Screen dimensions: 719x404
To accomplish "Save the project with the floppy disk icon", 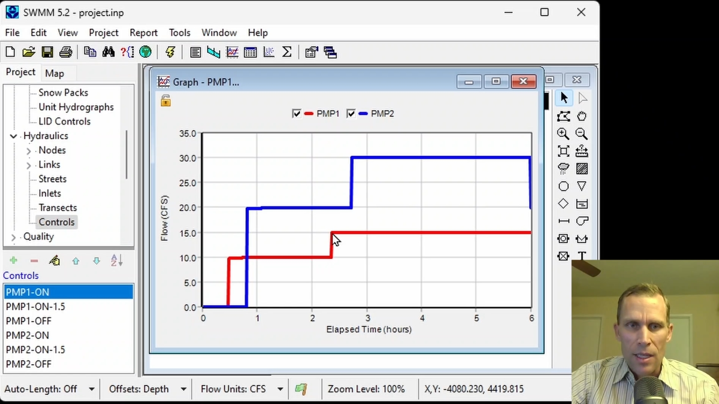I will (47, 52).
